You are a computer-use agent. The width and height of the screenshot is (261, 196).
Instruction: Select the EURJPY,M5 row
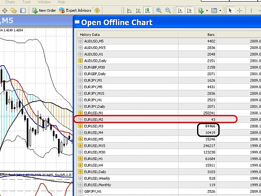[169, 87]
